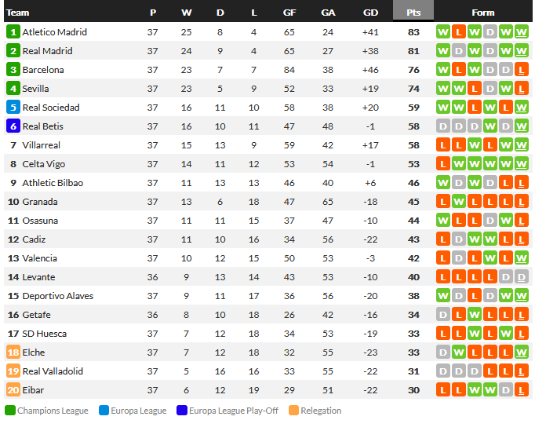This screenshot has height=431, width=535.
Task: Click Barcelona's latest loss form box
Action: tap(522, 70)
